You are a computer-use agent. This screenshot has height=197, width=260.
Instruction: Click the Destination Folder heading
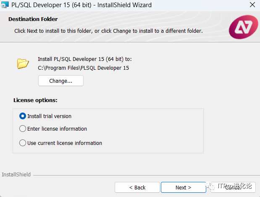tap(33, 19)
